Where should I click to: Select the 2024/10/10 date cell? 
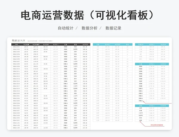(16, 69)
